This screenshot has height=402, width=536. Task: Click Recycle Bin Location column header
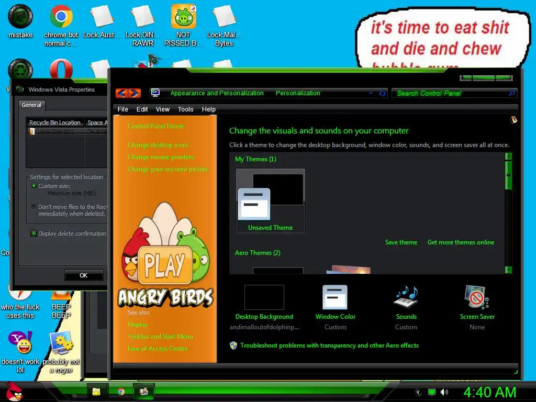click(55, 122)
